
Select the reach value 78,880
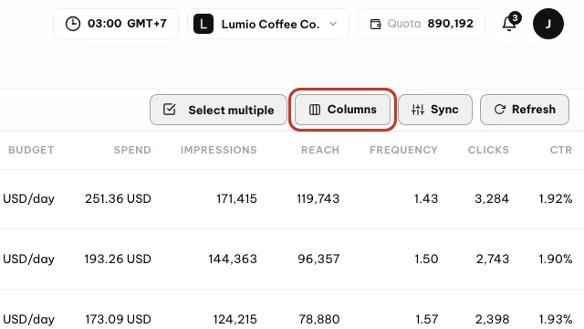[x=319, y=319]
